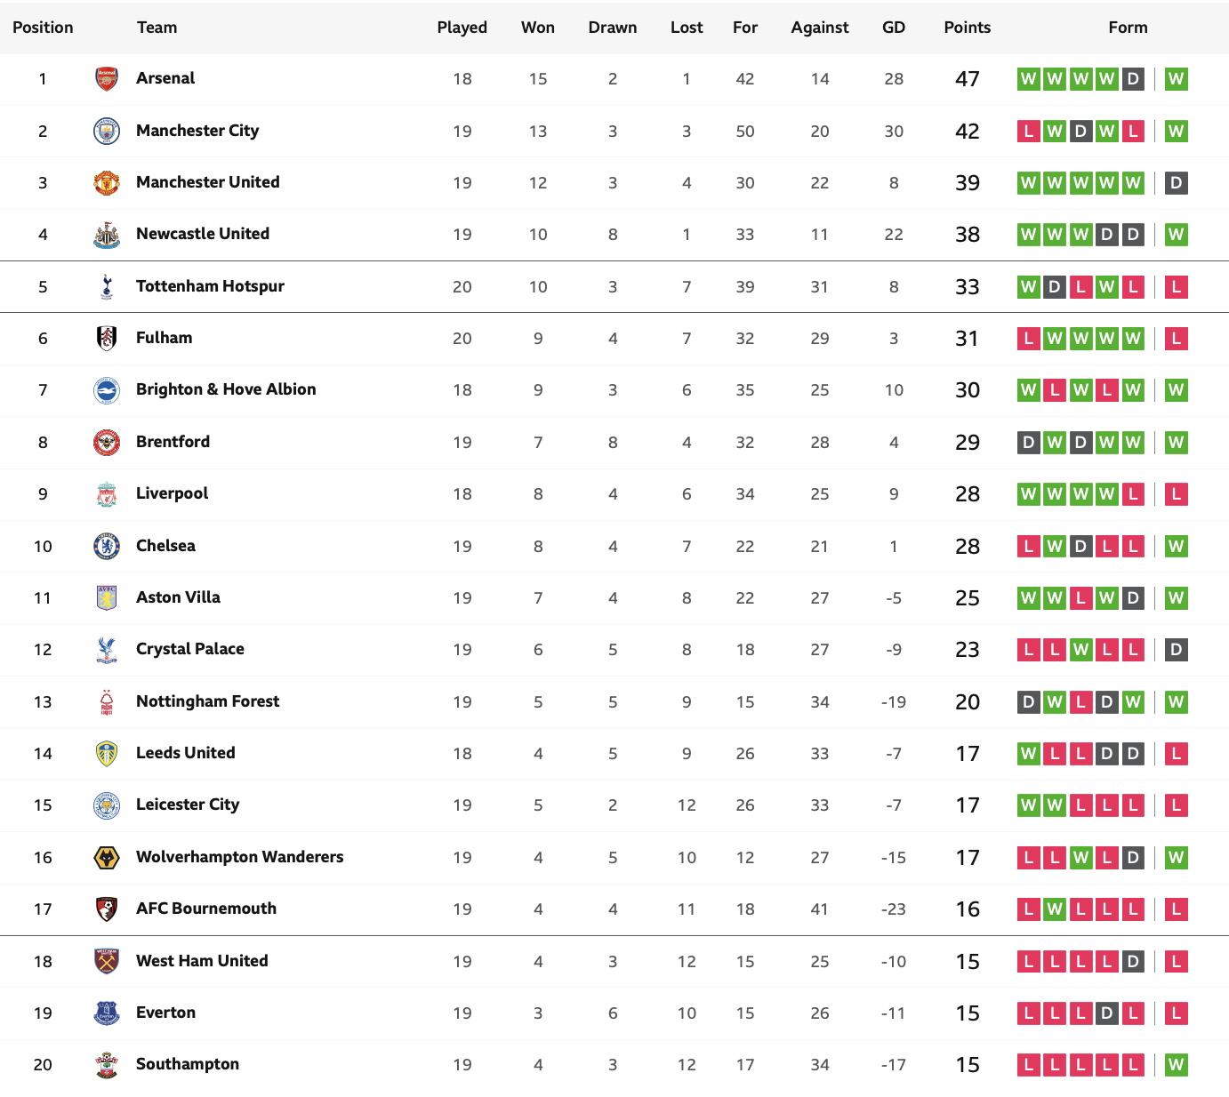Click the Arsenal club crest icon
The image size is (1229, 1097).
coord(107,79)
